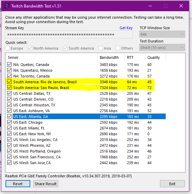Uncheck the US Central: Houston, TX checkbox

tap(9, 105)
